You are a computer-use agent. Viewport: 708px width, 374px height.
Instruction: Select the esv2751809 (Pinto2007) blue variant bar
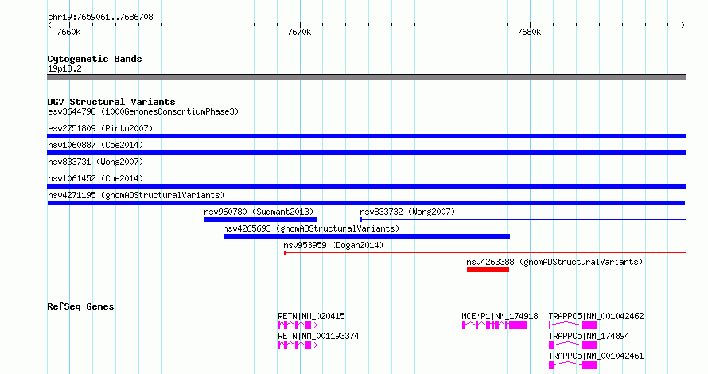(x=366, y=136)
